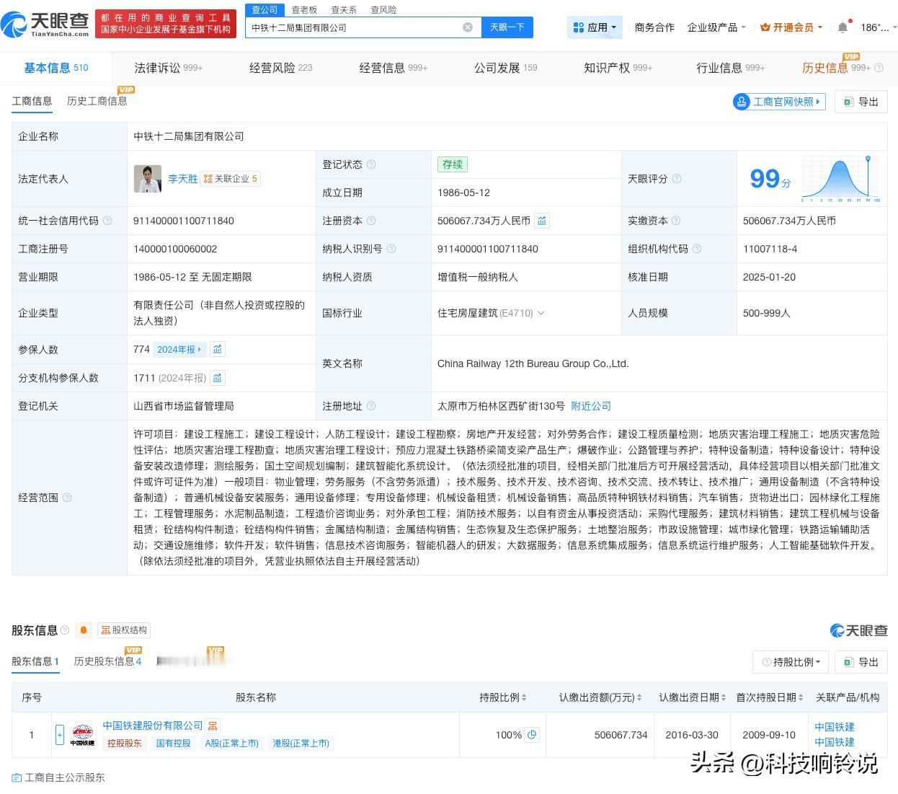
Task: Sort by 首次持股日期 column header
Action: click(769, 697)
